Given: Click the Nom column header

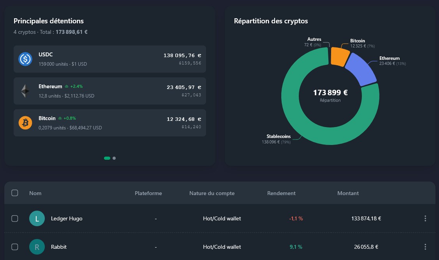Looking at the screenshot, I should coord(35,193).
